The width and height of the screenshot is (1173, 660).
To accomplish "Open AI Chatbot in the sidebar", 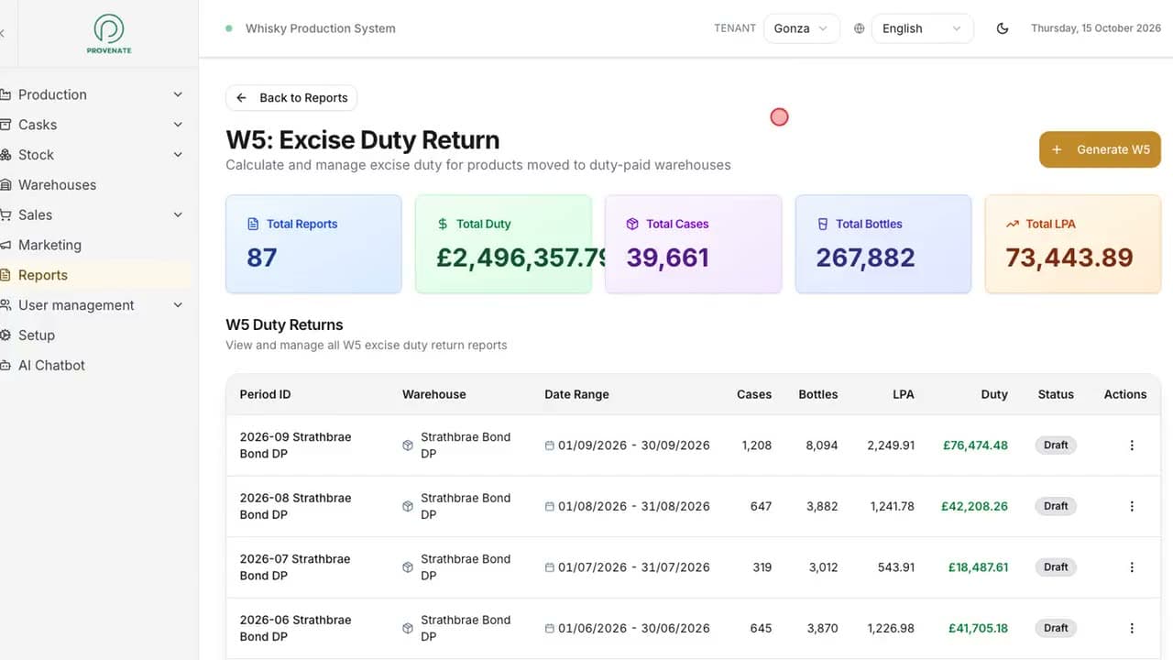I will click(x=95, y=365).
